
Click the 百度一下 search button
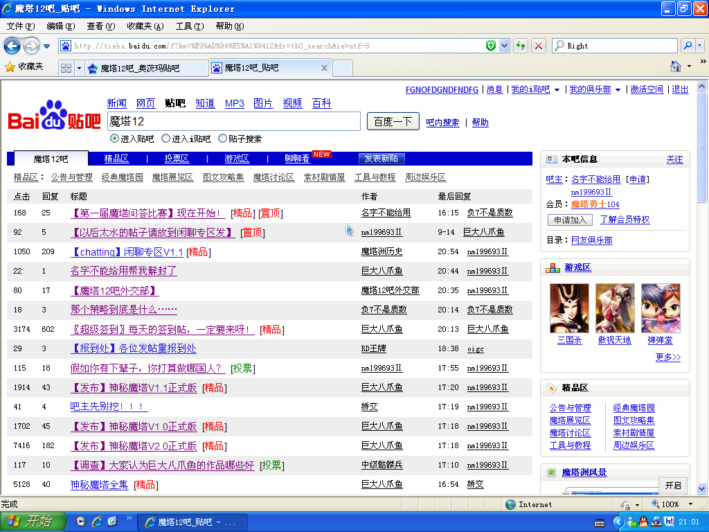pyautogui.click(x=393, y=122)
